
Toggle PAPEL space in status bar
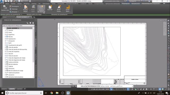(x=107, y=89)
